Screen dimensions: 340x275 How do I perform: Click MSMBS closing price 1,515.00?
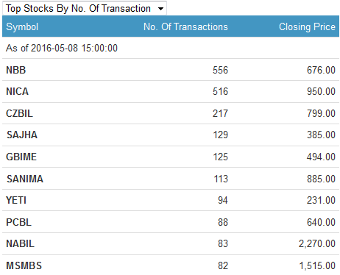click(x=317, y=265)
